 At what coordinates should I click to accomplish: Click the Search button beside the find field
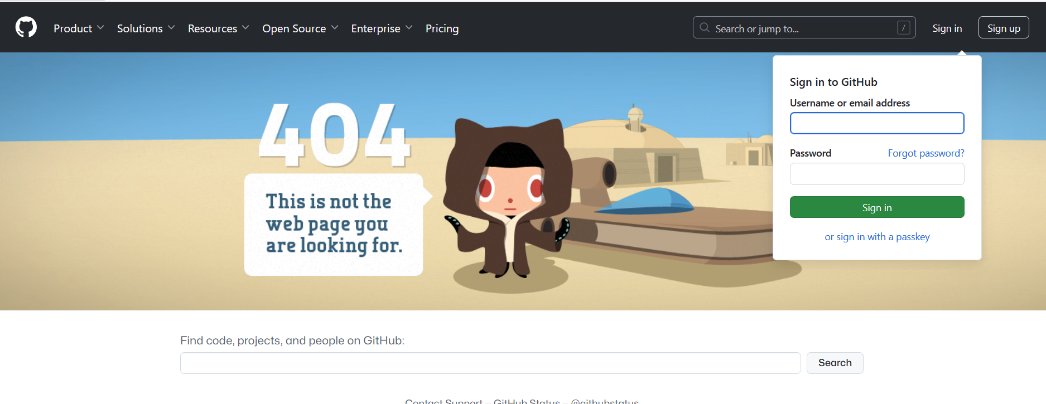(x=835, y=363)
